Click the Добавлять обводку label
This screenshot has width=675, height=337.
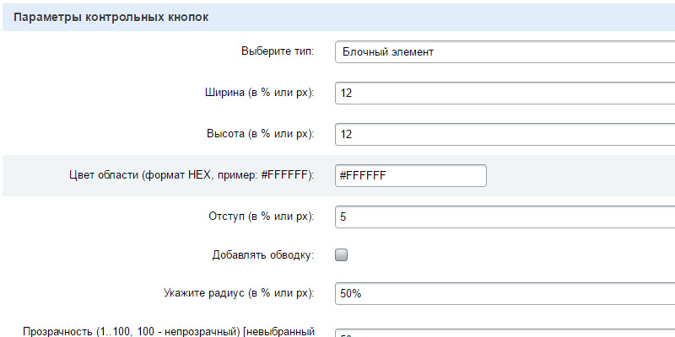(x=265, y=254)
